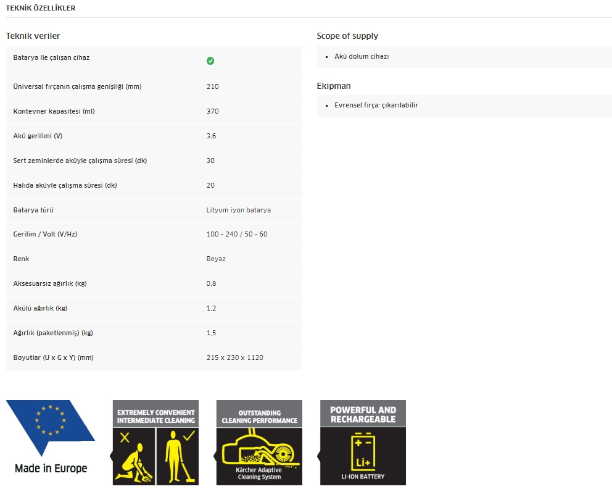The image size is (612, 489).
Task: Select the TEKNİK ÖZELLİKLER section header
Action: (41, 8)
